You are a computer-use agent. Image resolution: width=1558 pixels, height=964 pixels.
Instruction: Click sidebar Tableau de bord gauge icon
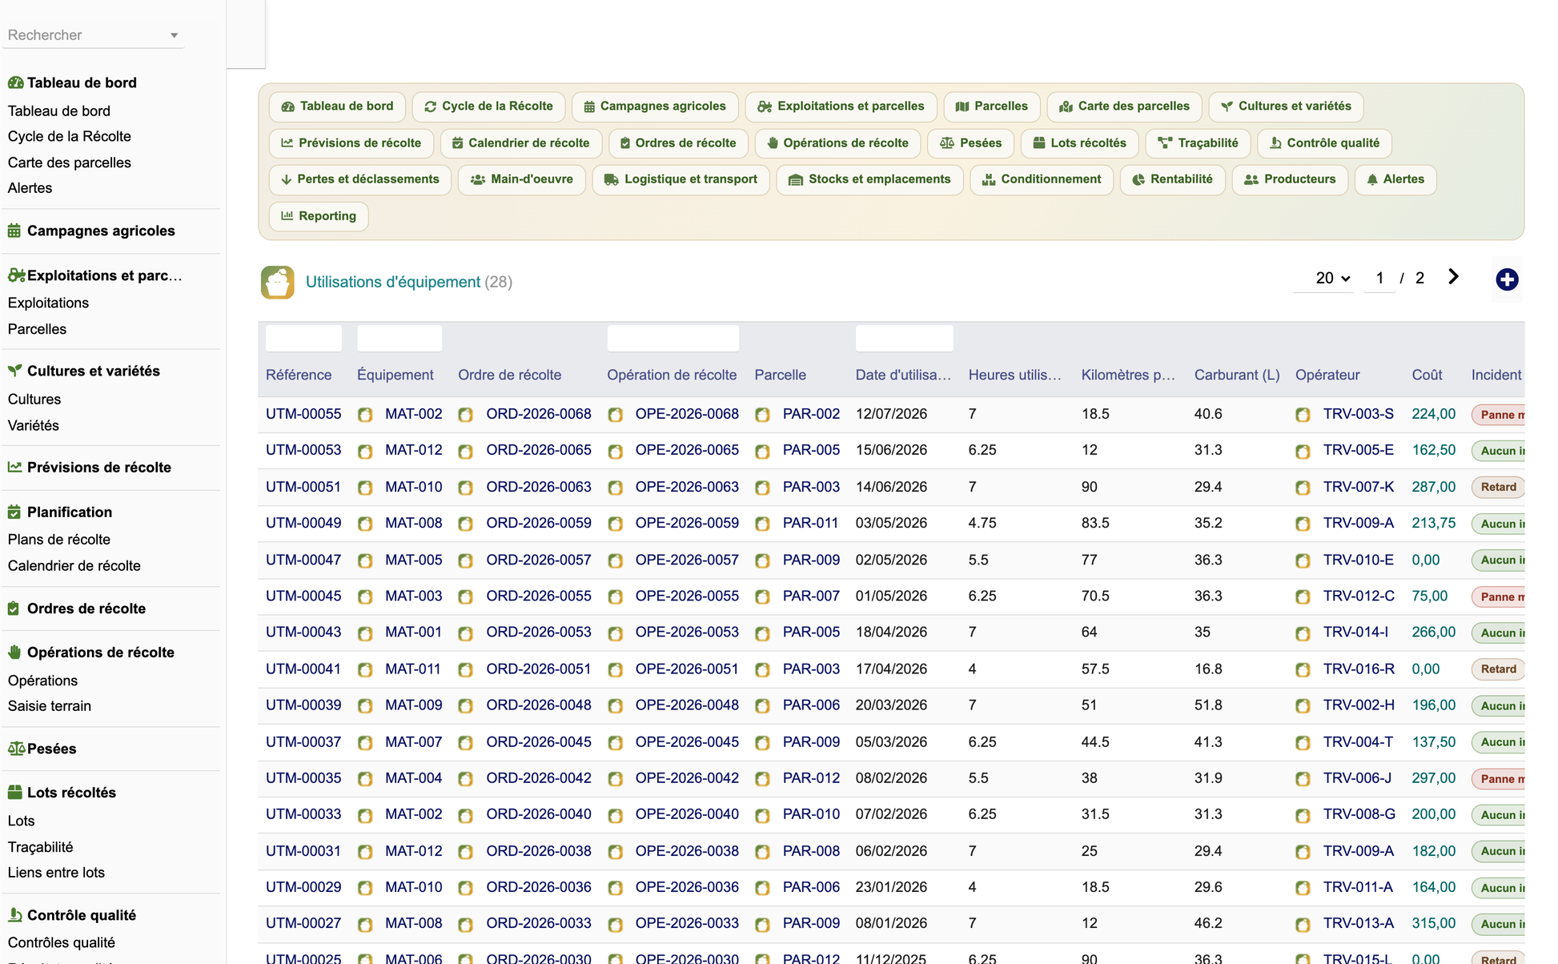15,82
